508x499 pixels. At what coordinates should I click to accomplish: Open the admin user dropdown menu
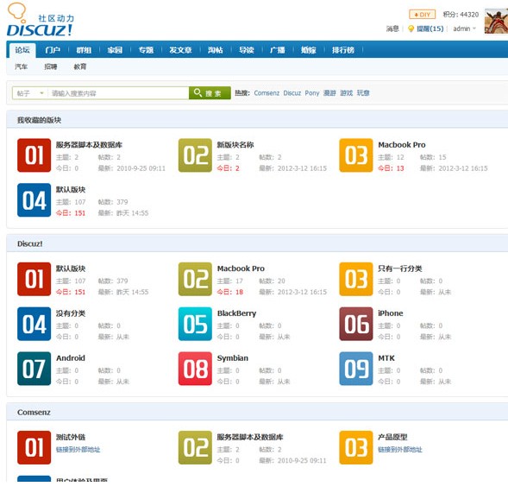tap(465, 28)
